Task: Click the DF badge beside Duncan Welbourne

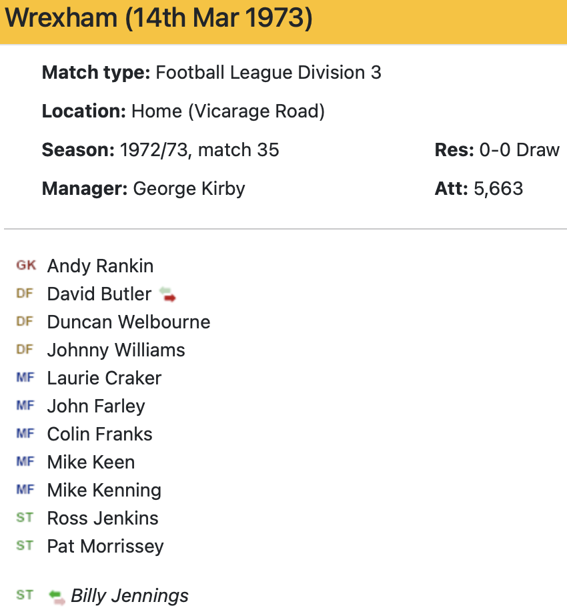Action: pyautogui.click(x=25, y=322)
